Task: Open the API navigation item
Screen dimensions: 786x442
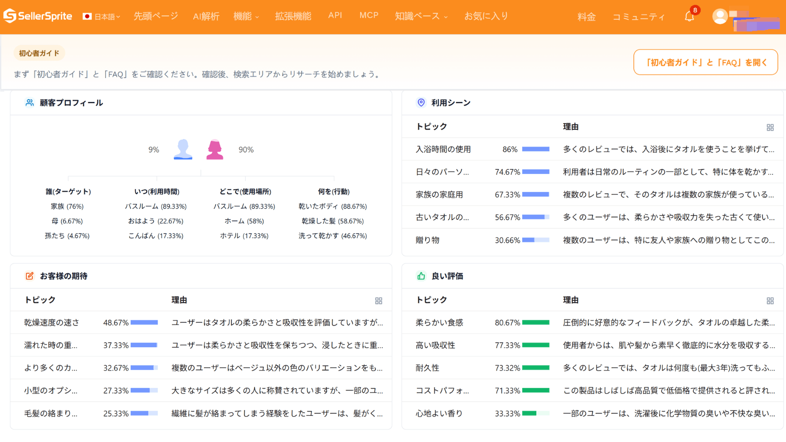Action: [335, 16]
